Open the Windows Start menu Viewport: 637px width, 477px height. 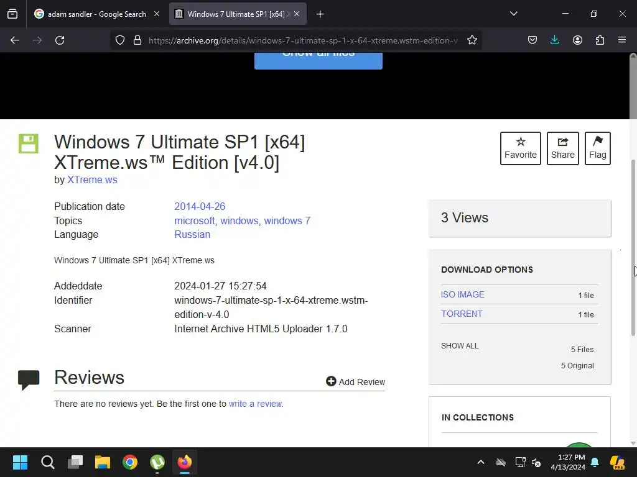tap(20, 462)
